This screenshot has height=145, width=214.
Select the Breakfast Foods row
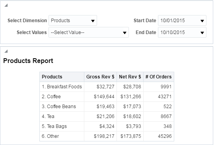107,87
